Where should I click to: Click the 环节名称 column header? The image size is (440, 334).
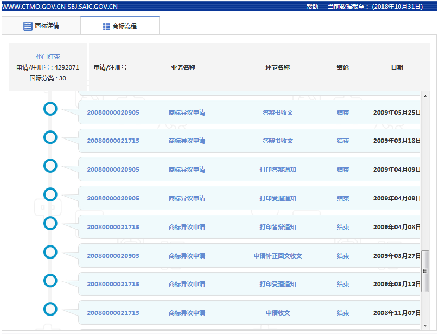(278, 67)
